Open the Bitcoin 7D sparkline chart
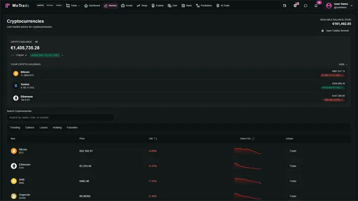Screen dimensions: 358x201 coord(248,151)
